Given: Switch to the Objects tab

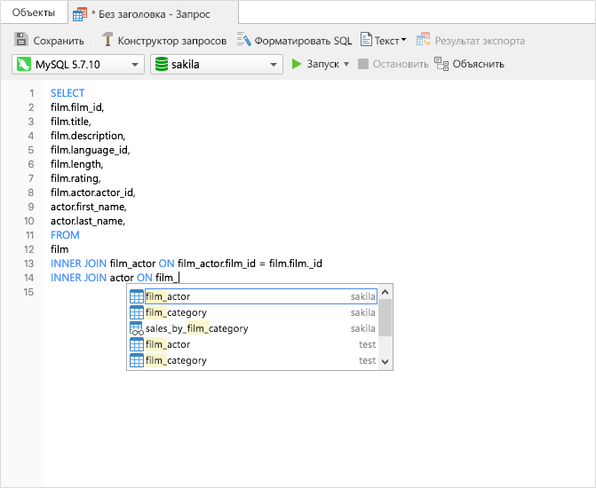Looking at the screenshot, I should coord(34,12).
